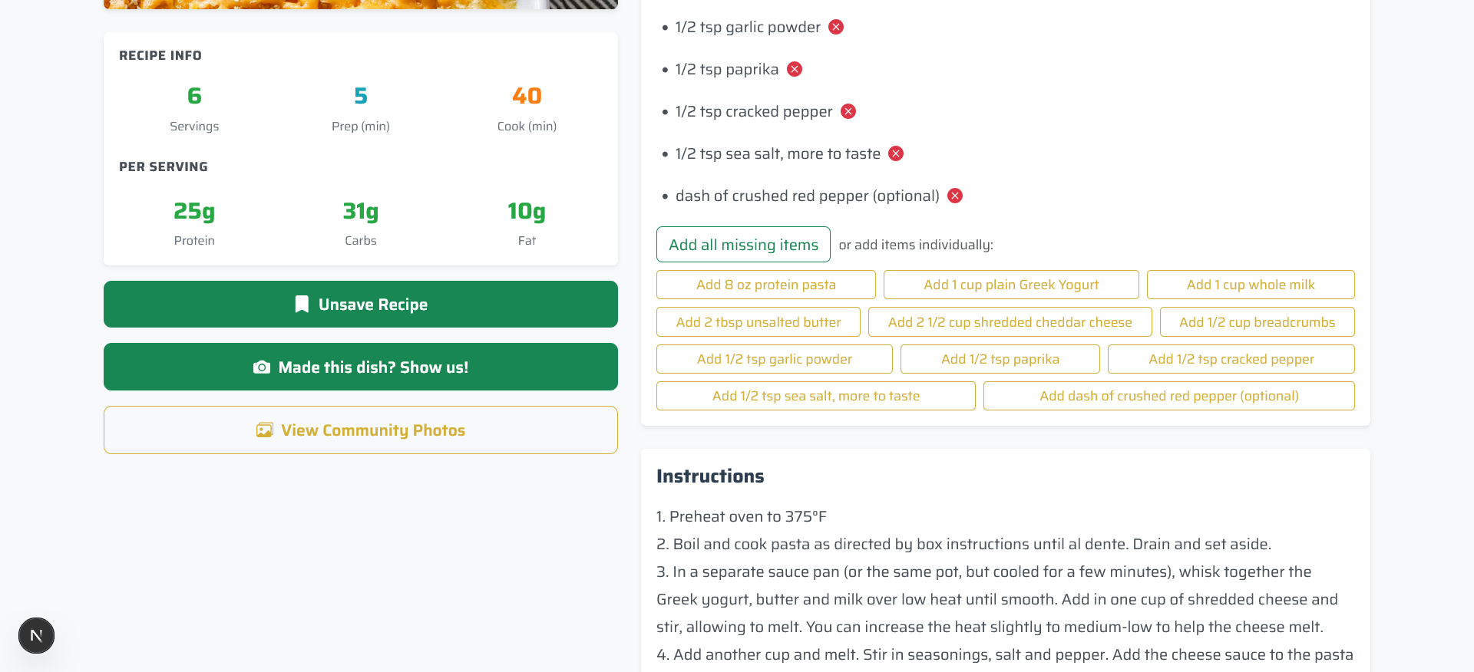
Task: Add 2 1/2 cup shredded cheddar cheese
Action: [1010, 321]
